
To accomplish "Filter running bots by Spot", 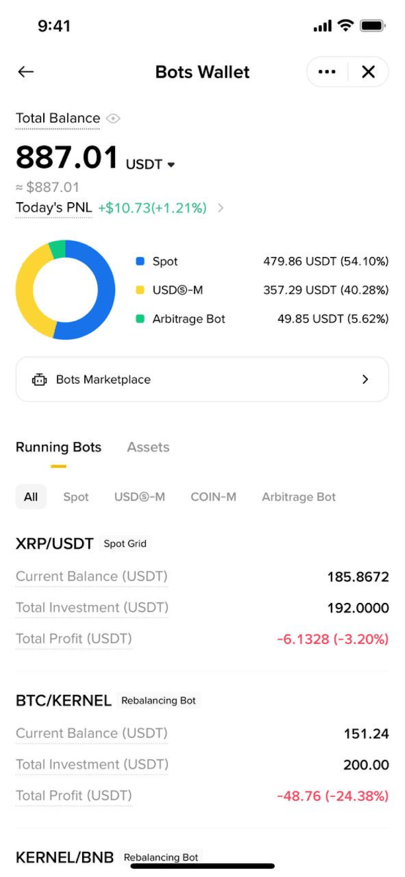I will pyautogui.click(x=76, y=497).
